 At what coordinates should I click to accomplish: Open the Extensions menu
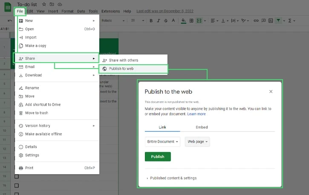pyautogui.click(x=110, y=11)
